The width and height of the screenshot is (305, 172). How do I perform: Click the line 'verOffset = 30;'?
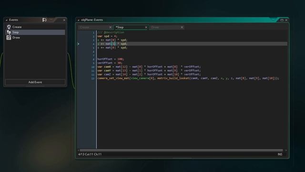[x=110, y=63]
